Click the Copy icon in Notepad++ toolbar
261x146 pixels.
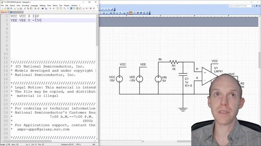click(x=28, y=9)
